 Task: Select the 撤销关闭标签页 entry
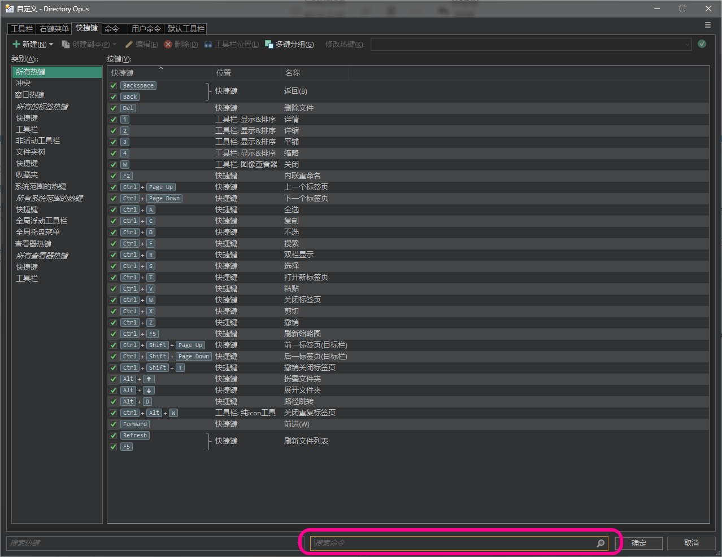point(310,367)
